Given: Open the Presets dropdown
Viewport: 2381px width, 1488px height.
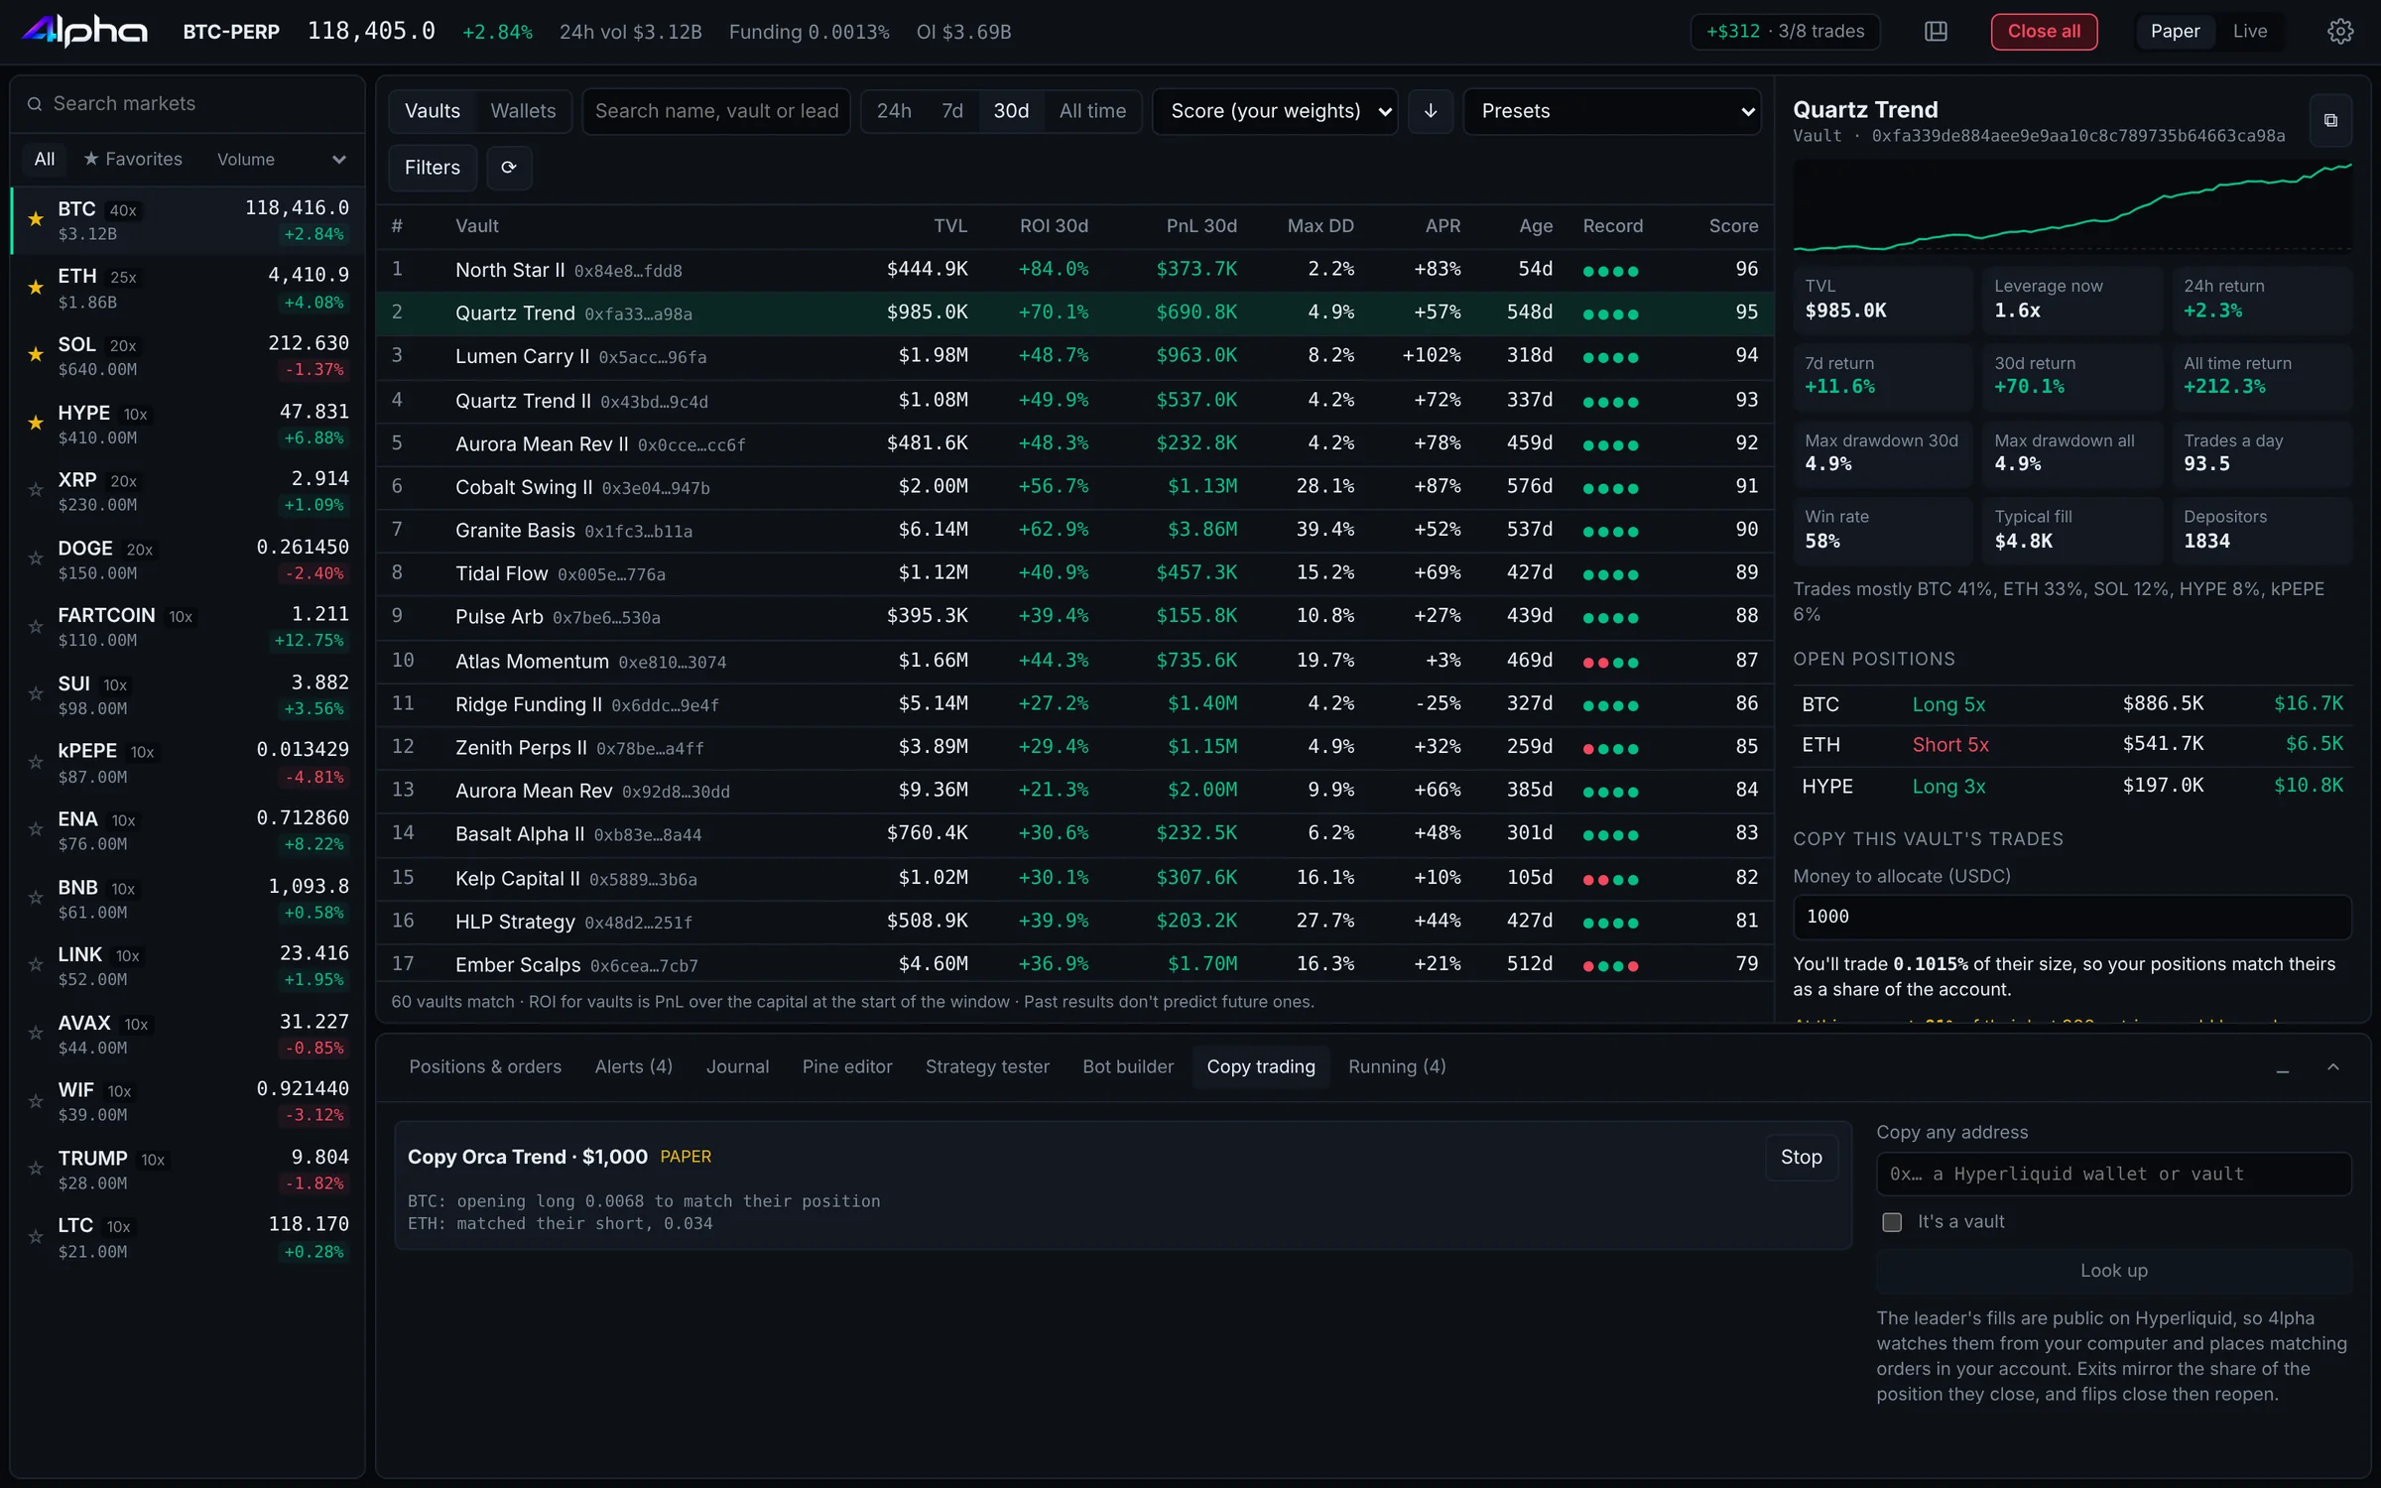Looking at the screenshot, I should click(x=1612, y=111).
